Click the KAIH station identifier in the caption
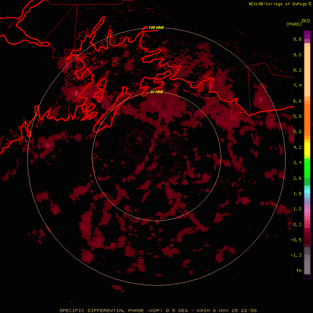 click(203, 311)
